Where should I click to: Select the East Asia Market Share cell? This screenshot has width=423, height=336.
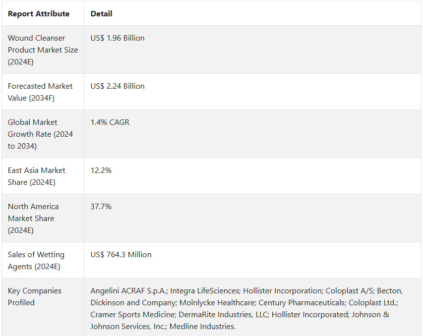pos(43,176)
